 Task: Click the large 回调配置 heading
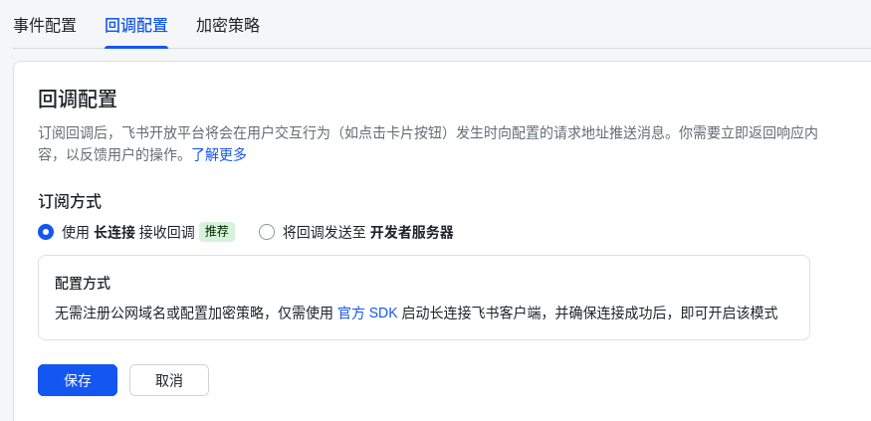(78, 99)
